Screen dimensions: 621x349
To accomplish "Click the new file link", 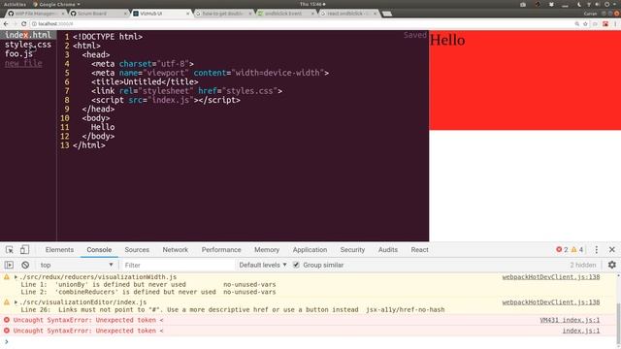I will [x=23, y=63].
